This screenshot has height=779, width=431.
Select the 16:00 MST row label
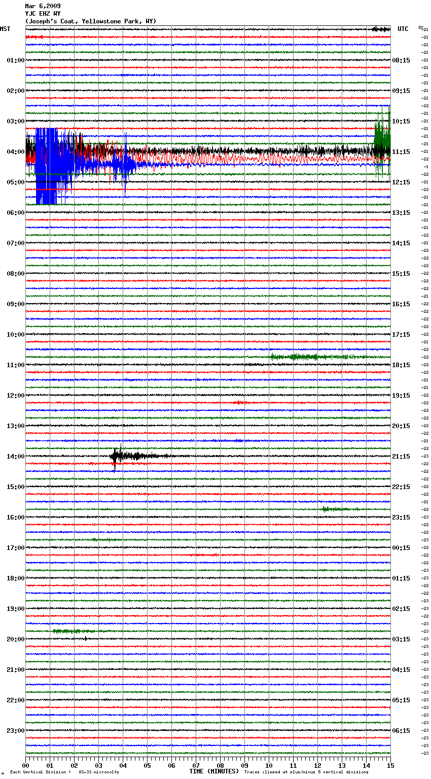pyautogui.click(x=16, y=517)
